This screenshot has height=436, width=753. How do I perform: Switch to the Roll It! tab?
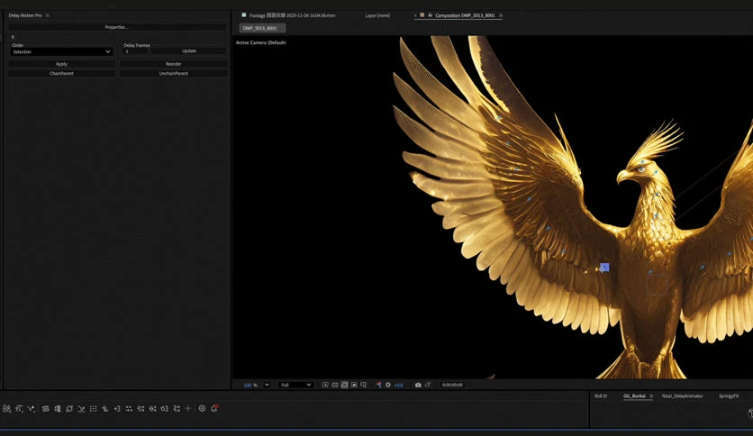pyautogui.click(x=601, y=396)
